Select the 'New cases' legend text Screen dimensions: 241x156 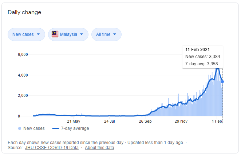coord(34,128)
